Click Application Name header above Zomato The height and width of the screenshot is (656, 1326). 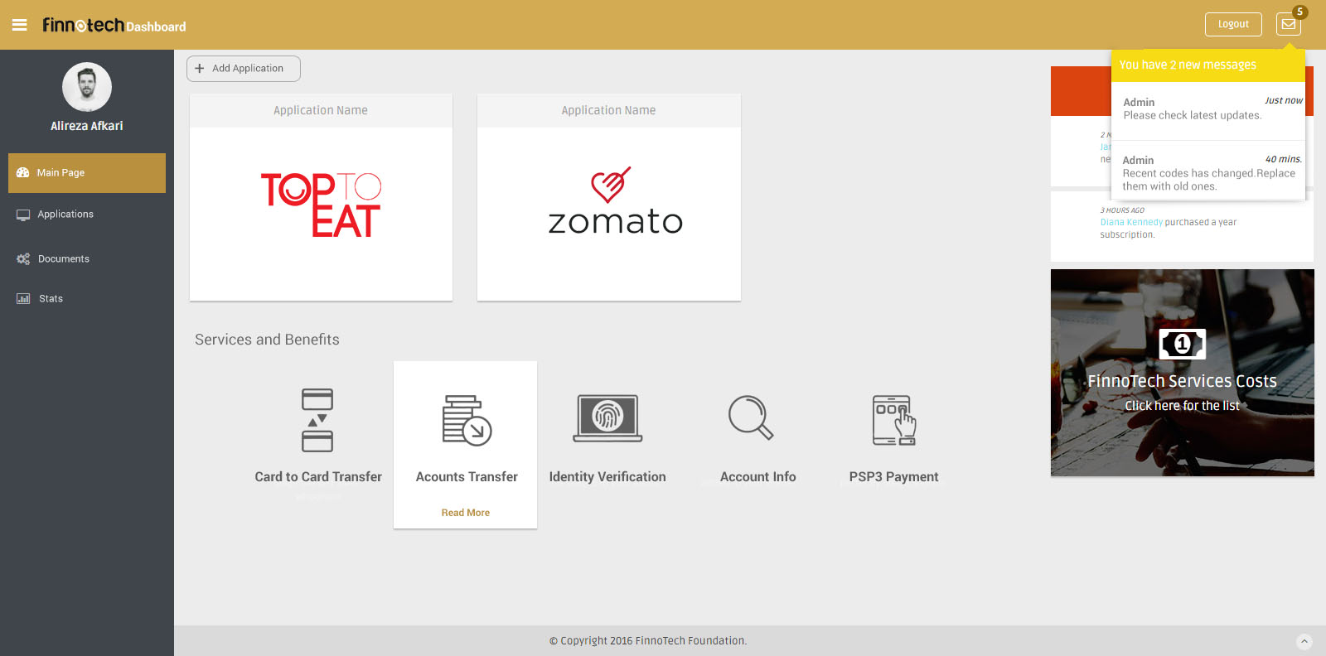(x=609, y=110)
